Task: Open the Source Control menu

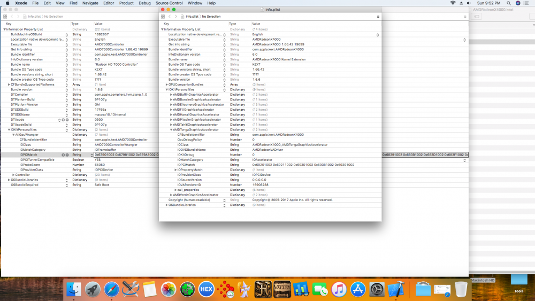Action: pos(169,3)
